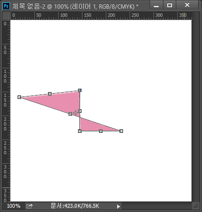Image resolution: width=202 pixels, height=212 pixels.
Task: Click the far left transform handle
Action: pyautogui.click(x=19, y=97)
